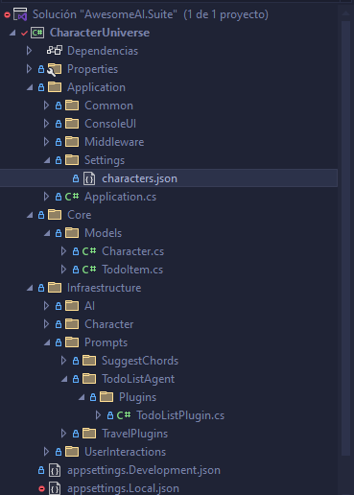Collapse the Plugins folder
Image resolution: width=354 pixels, height=495 pixels.
point(82,397)
